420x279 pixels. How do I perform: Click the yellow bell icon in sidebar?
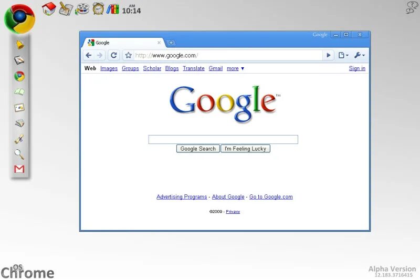(x=19, y=45)
